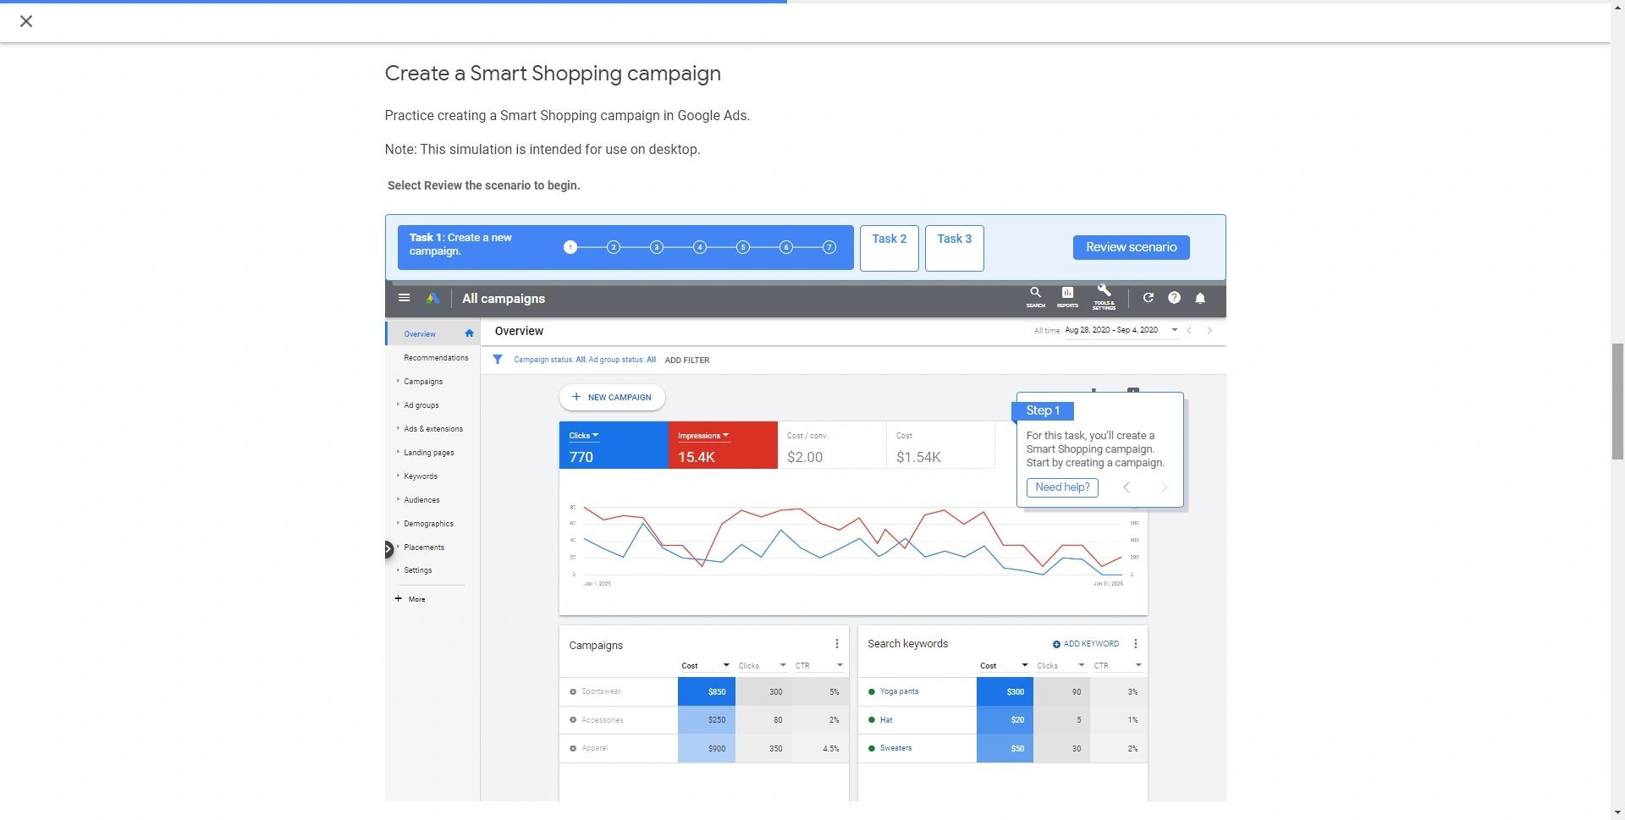
Task: Click step 2 marker in Task 1 progress
Action: (614, 247)
